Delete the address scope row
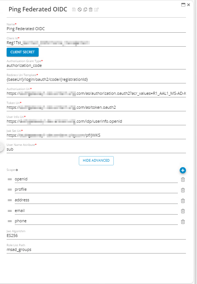Image resolution: width=197 pixels, height=284 pixels. click(x=183, y=201)
